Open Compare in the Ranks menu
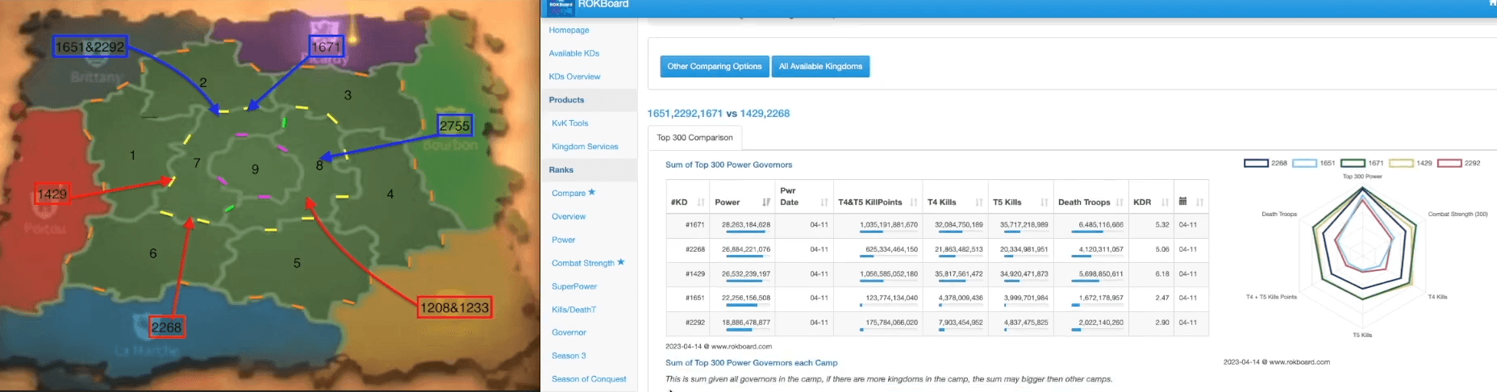This screenshot has height=392, width=1497. pyautogui.click(x=569, y=193)
